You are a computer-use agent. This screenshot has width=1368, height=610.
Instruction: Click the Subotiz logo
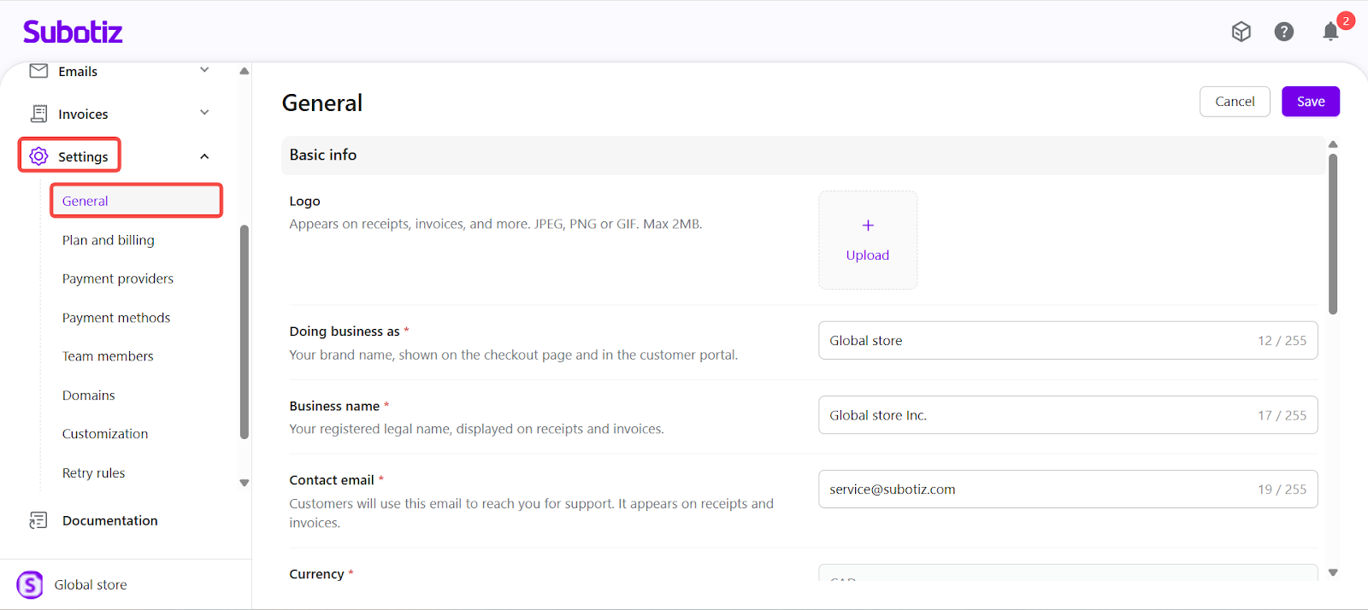pyautogui.click(x=73, y=32)
